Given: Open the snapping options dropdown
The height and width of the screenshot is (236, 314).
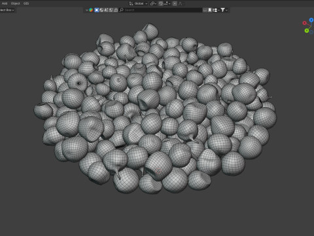Looking at the screenshot, I should point(167,3).
